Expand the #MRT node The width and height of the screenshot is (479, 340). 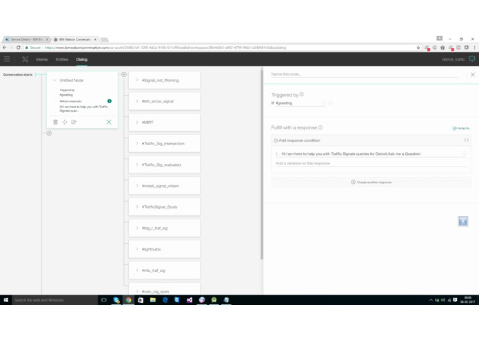(137, 122)
